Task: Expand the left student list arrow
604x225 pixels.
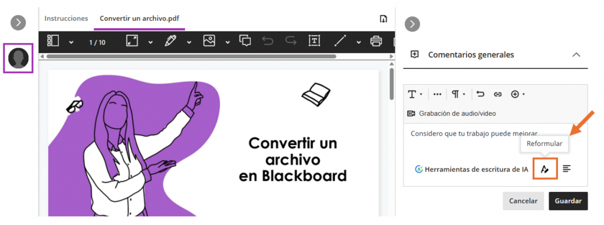Action: click(18, 23)
